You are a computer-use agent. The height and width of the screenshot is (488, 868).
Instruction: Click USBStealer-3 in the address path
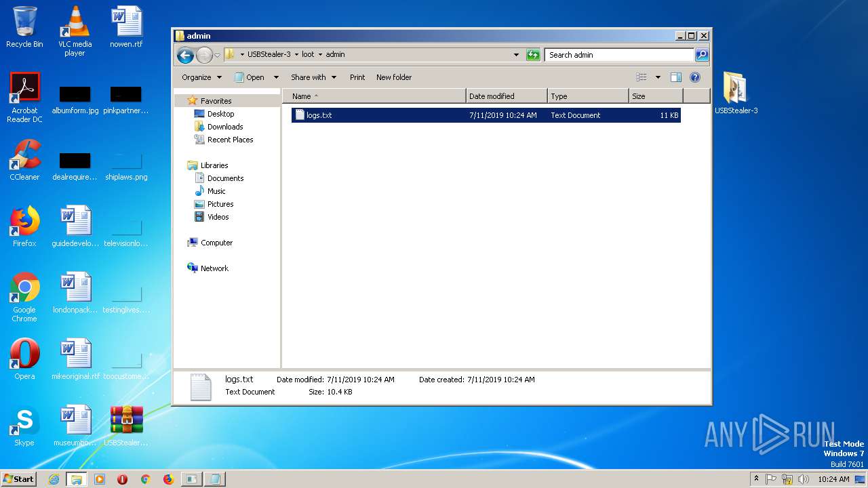coord(269,54)
